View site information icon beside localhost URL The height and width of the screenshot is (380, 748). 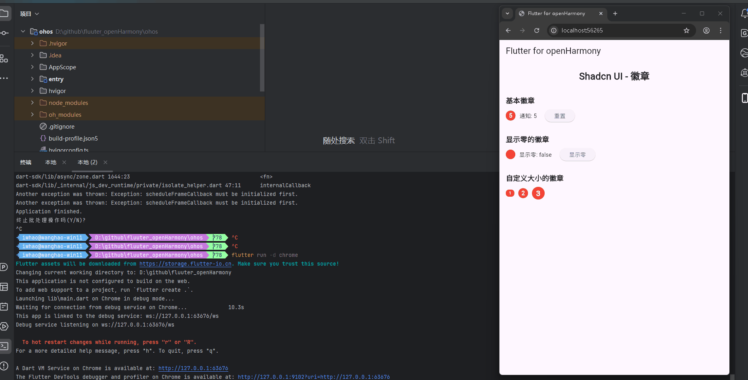554,30
